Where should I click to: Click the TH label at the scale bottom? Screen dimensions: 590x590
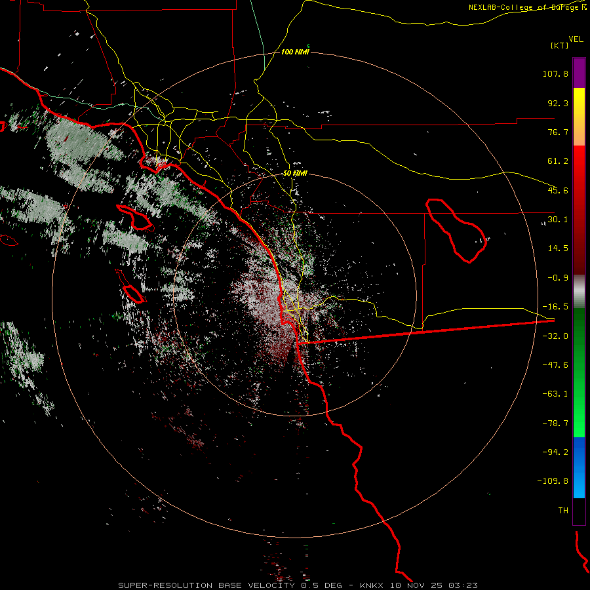tap(563, 511)
